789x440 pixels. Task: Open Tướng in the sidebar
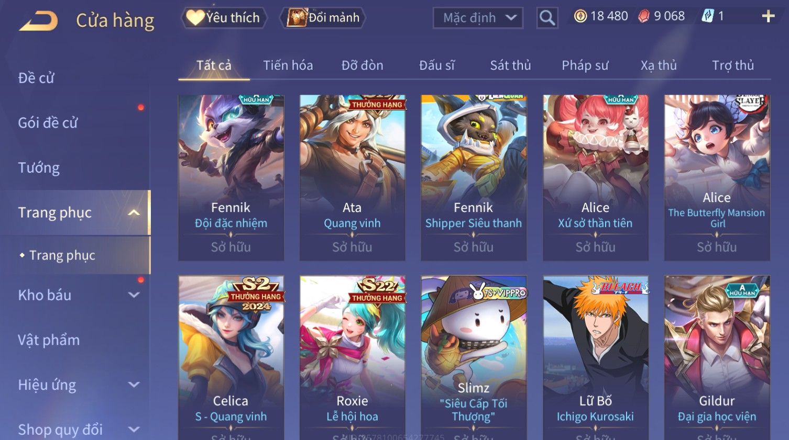39,168
